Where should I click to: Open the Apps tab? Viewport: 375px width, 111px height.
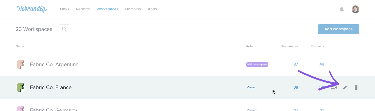(x=152, y=9)
